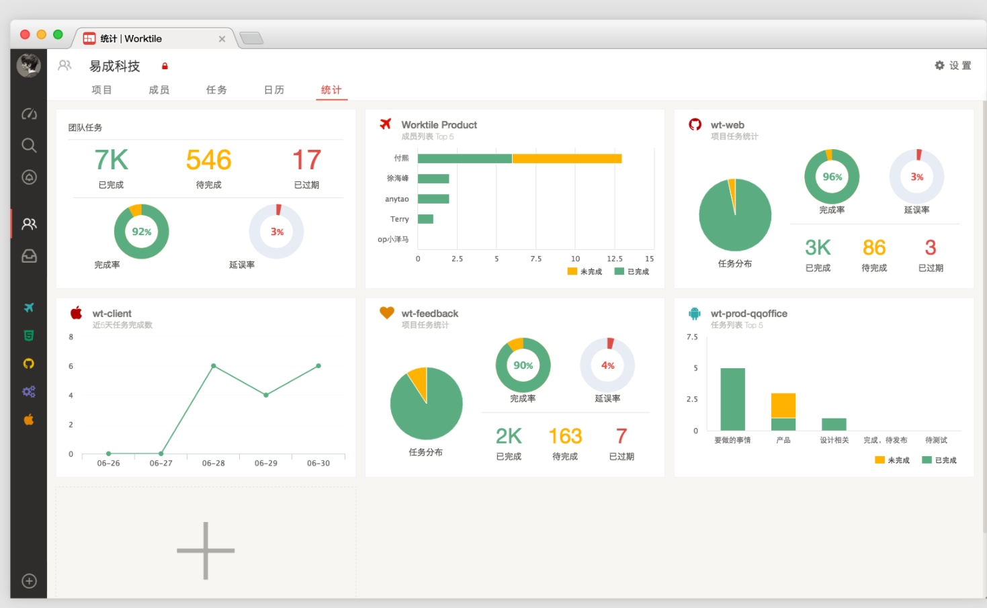Open the wt-client card title
The width and height of the screenshot is (987, 608).
112,314
